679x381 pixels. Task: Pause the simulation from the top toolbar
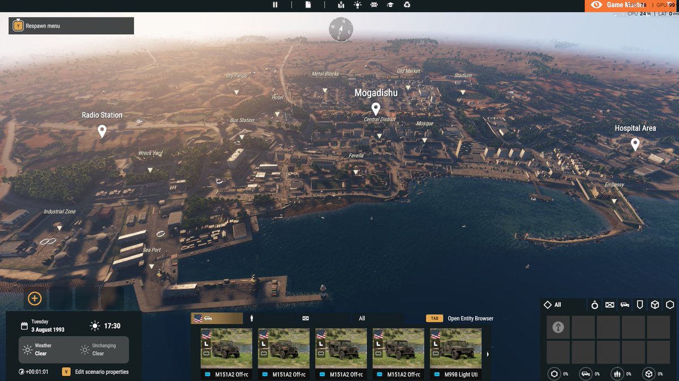pos(275,5)
